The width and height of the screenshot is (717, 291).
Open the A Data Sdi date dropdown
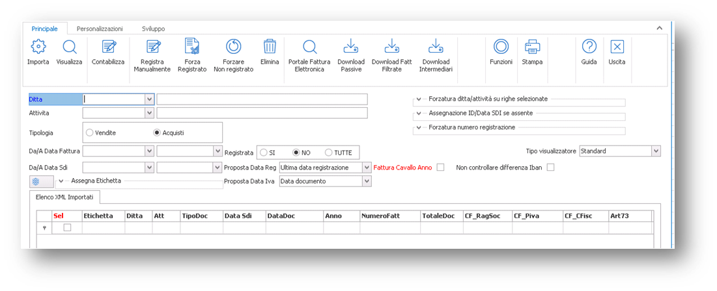(x=218, y=168)
